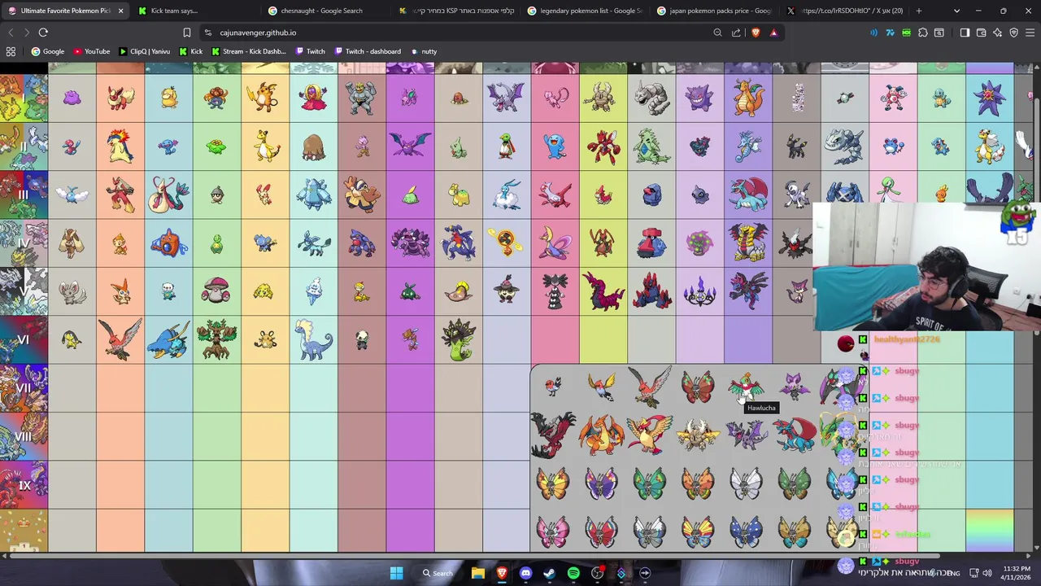
Task: Select Fletchling in the picker panel
Action: 553,387
